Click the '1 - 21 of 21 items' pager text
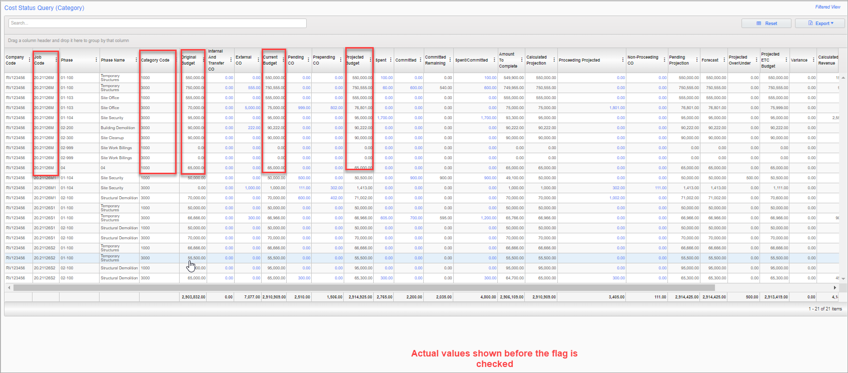 [x=825, y=309]
